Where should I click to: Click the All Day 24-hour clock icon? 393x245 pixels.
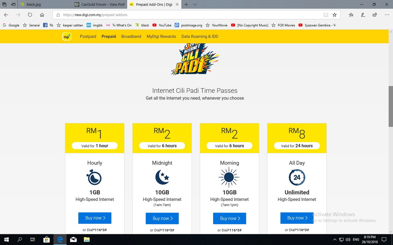[297, 177]
